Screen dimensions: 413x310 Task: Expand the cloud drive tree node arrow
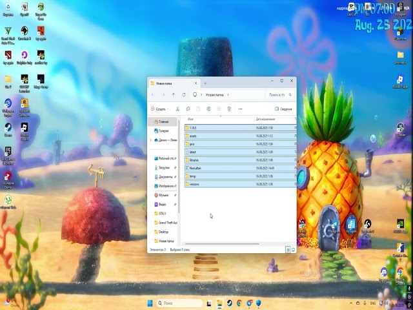(151, 140)
